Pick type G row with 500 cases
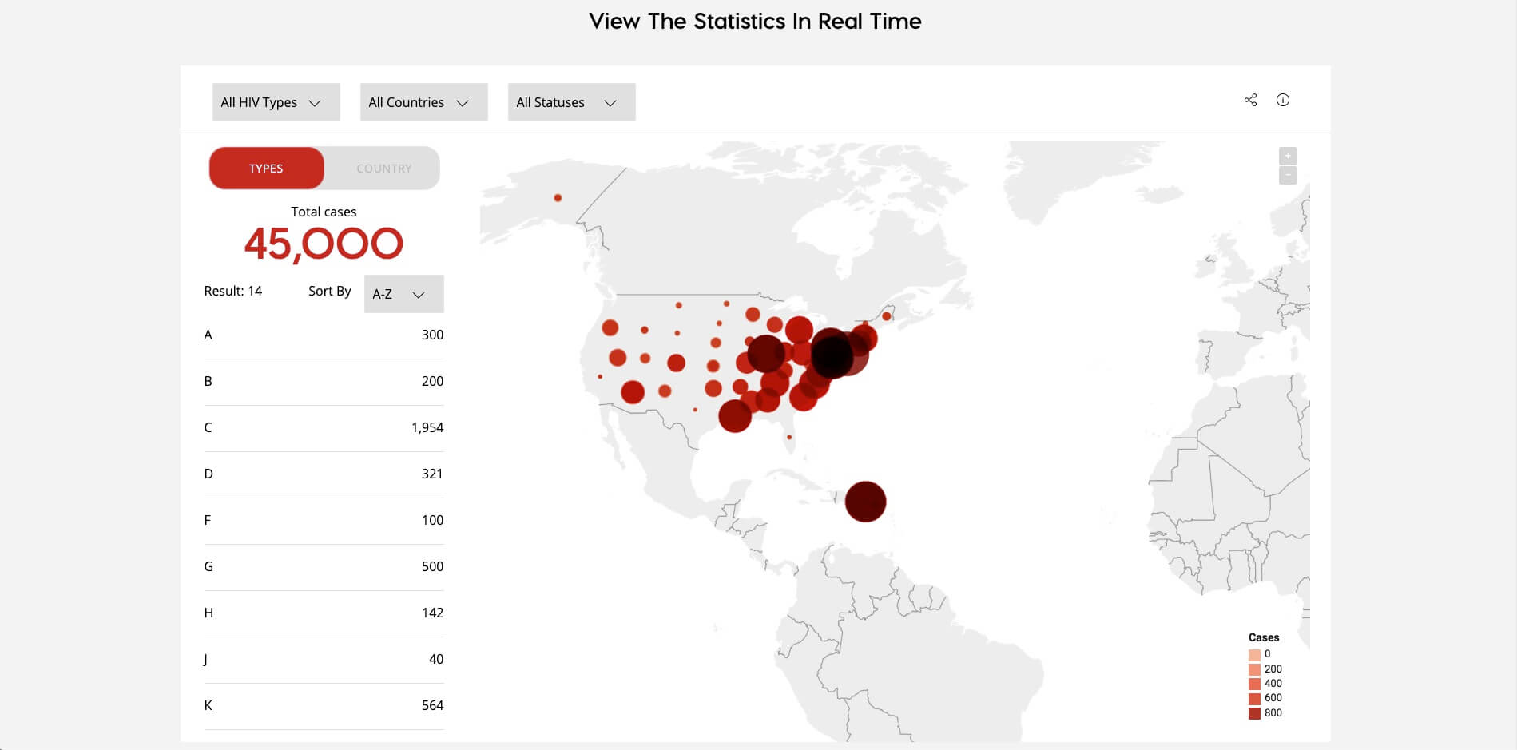 coord(324,566)
